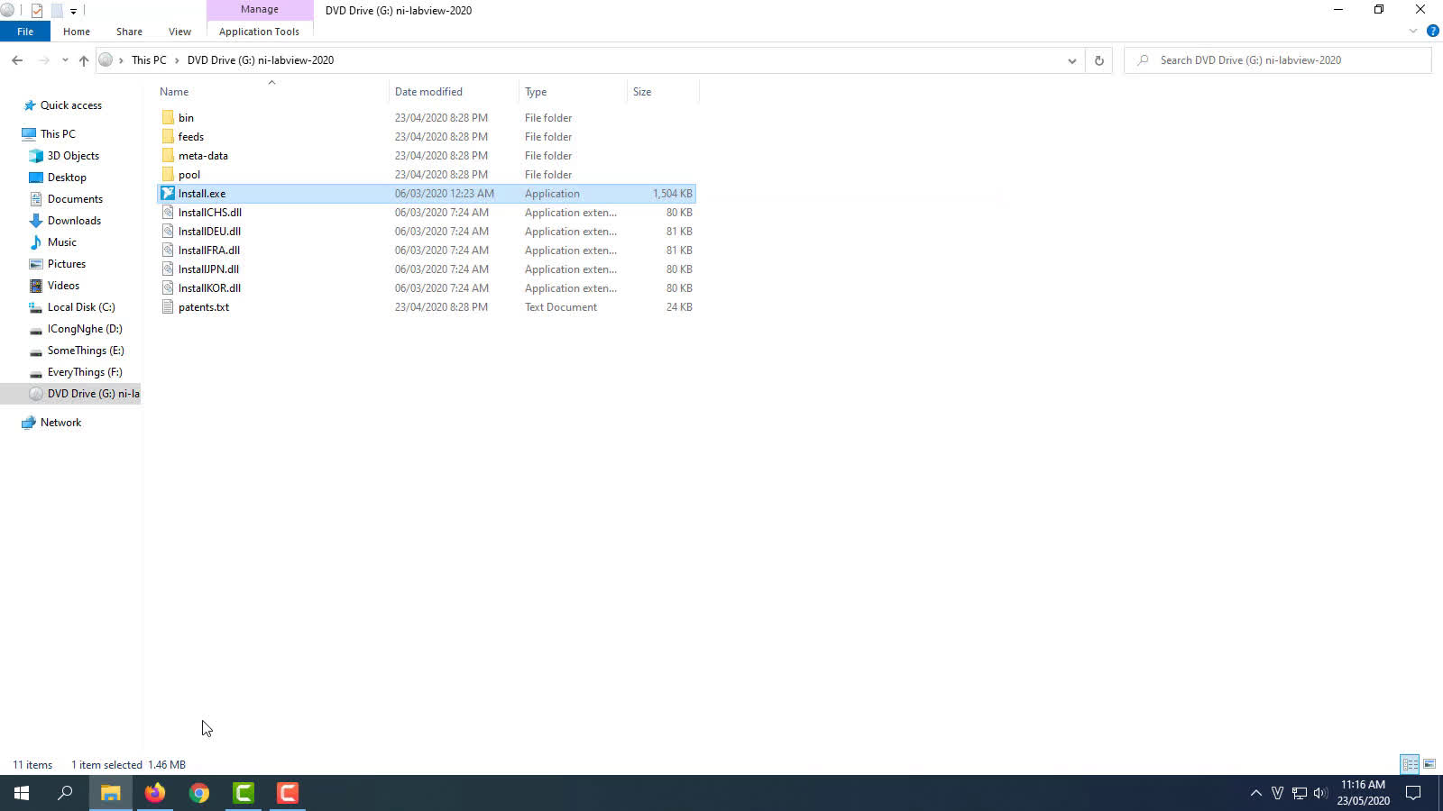Click the volume speaker tray icon
Image resolution: width=1443 pixels, height=811 pixels.
(x=1320, y=793)
